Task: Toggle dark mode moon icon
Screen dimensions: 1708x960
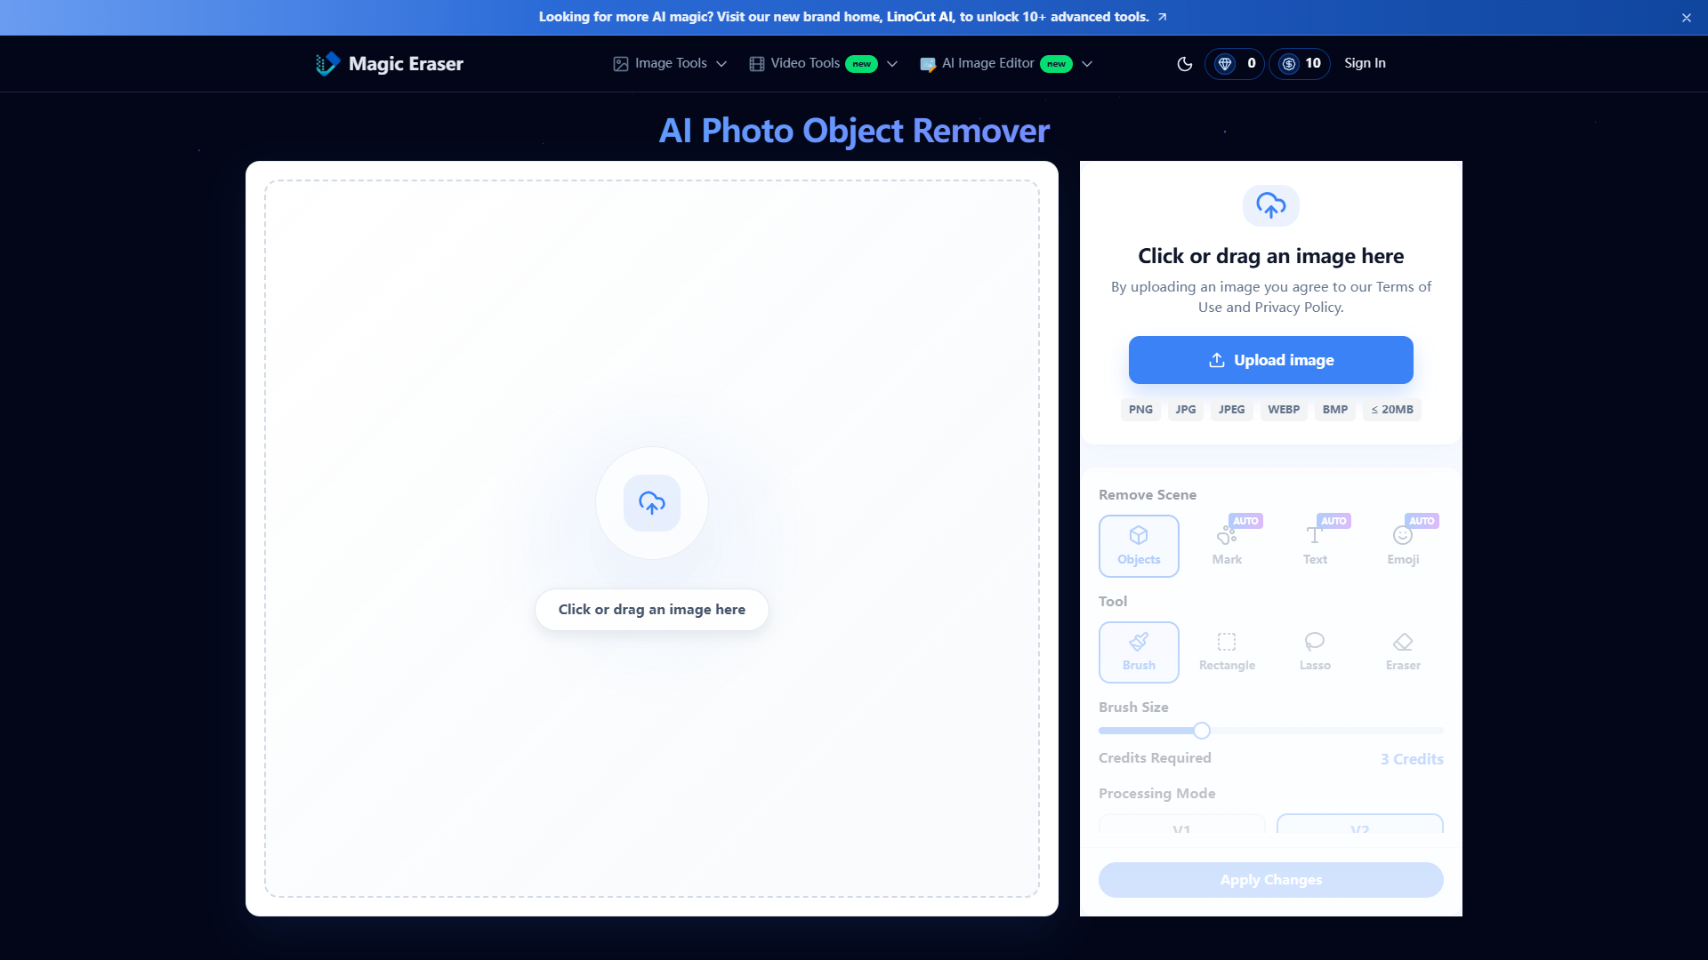Action: pos(1184,64)
